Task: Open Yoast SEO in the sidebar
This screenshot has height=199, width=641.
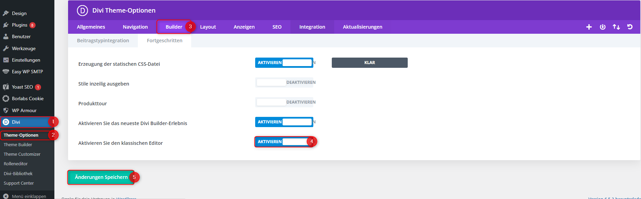Action: (22, 87)
